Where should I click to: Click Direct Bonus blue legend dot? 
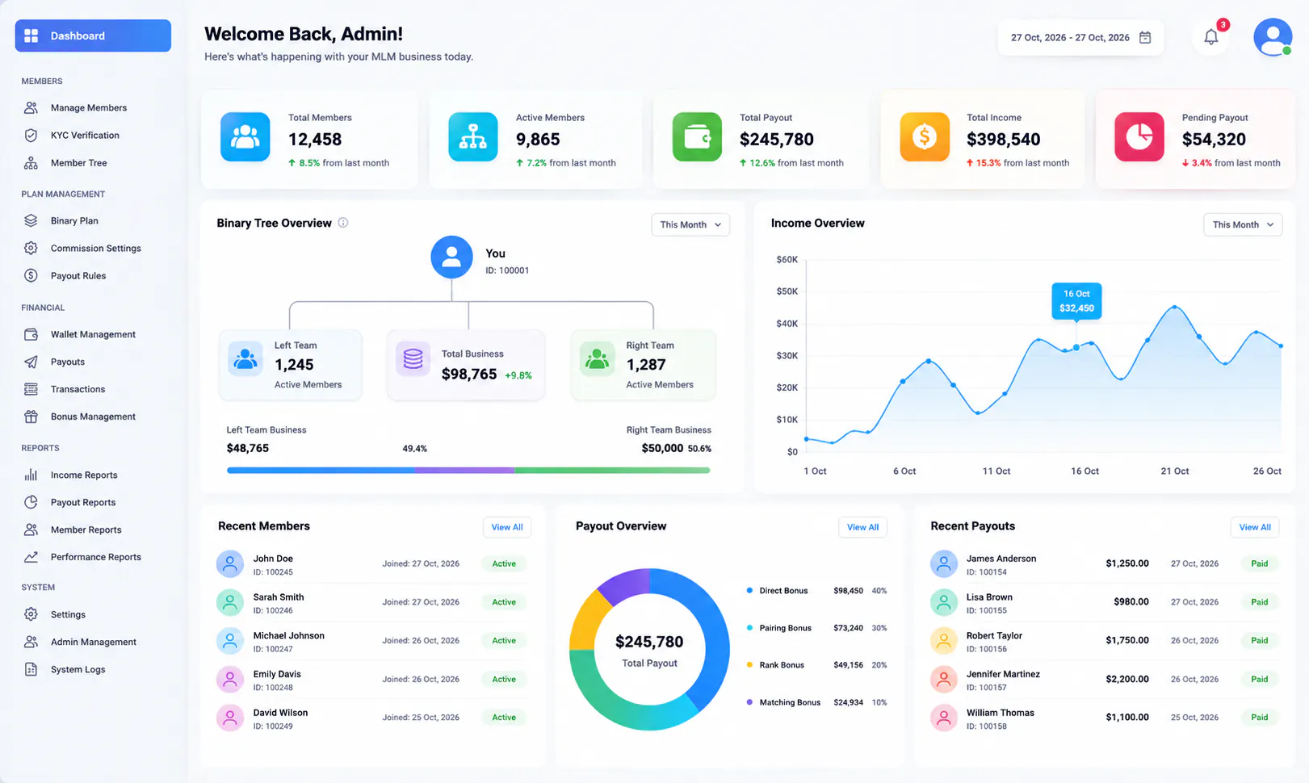click(x=750, y=590)
